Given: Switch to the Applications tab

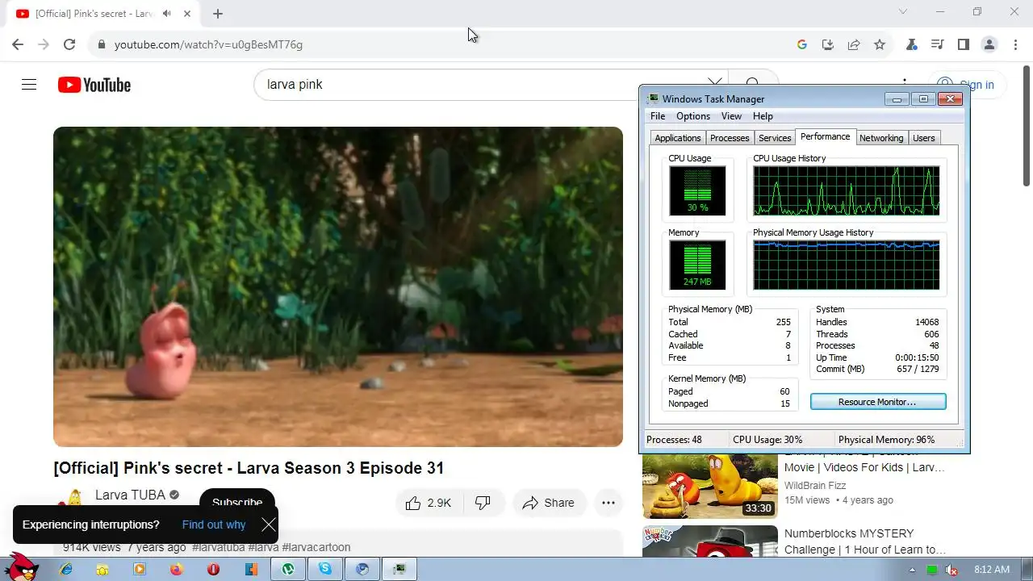Looking at the screenshot, I should (678, 138).
